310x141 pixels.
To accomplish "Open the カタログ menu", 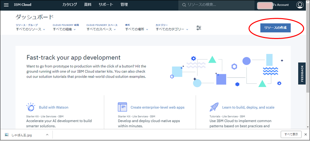I will [70, 5].
